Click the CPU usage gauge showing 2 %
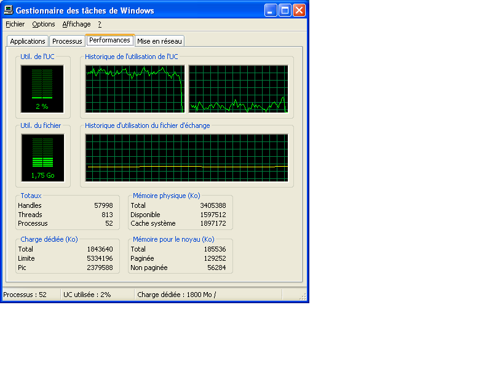The image size is (492, 369). point(42,89)
